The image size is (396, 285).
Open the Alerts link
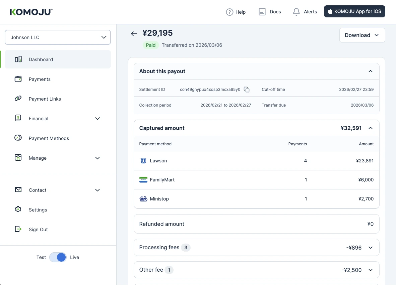click(305, 12)
